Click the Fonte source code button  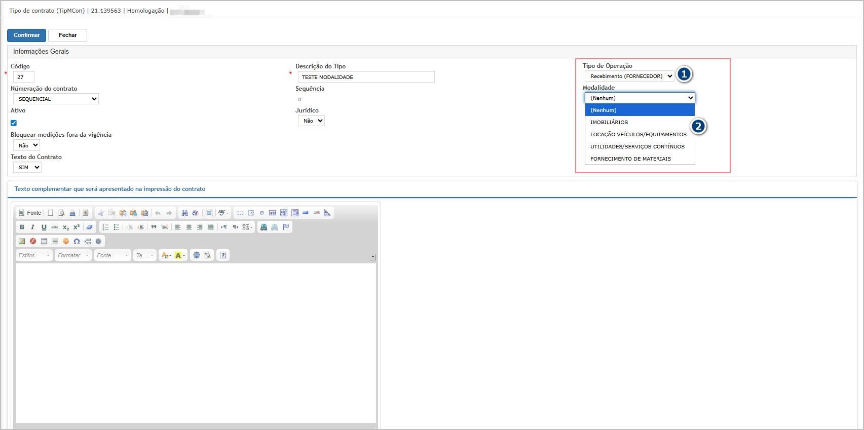click(30, 213)
